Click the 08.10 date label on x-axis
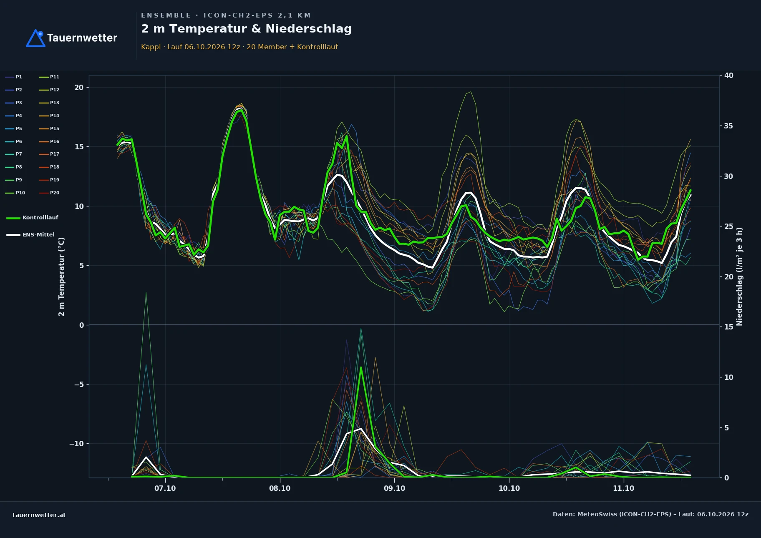This screenshot has height=538, width=761. 280,488
